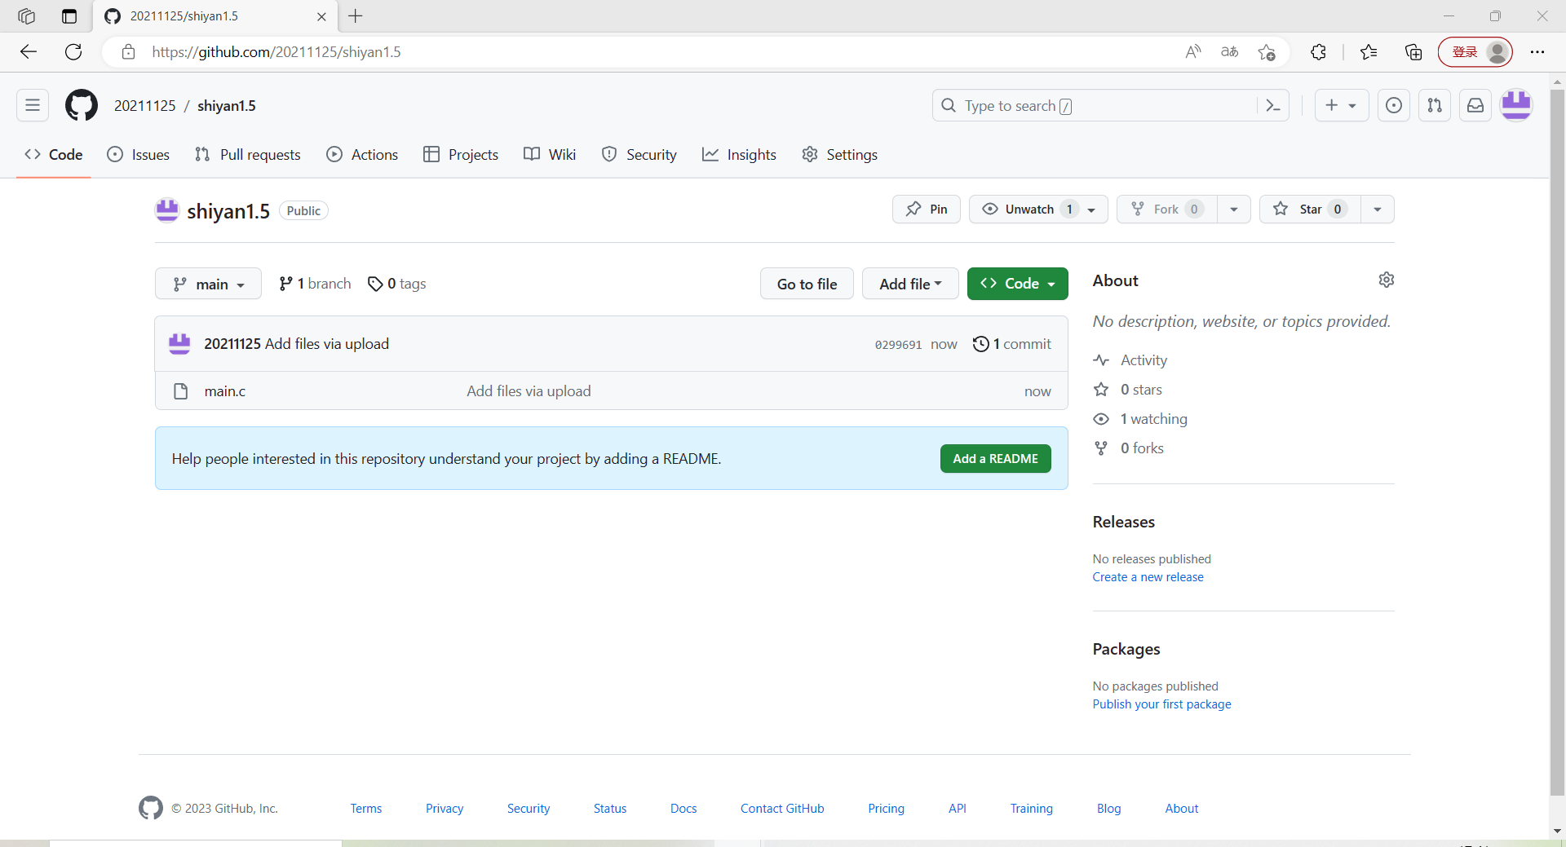The height and width of the screenshot is (847, 1566).
Task: Open the Collections icon in browser toolbar
Action: 1413,52
